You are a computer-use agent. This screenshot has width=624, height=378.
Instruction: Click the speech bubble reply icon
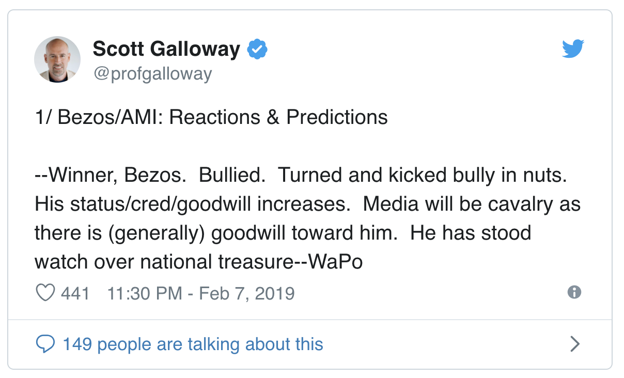pyautogui.click(x=45, y=344)
